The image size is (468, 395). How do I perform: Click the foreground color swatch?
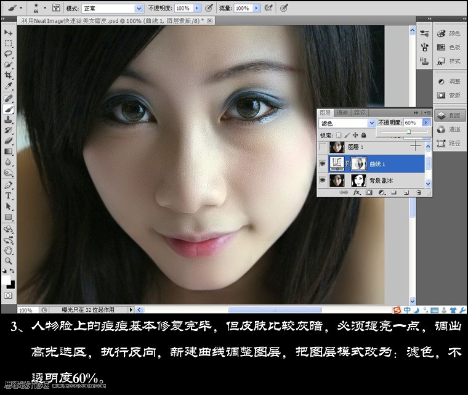pyautogui.click(x=6, y=280)
